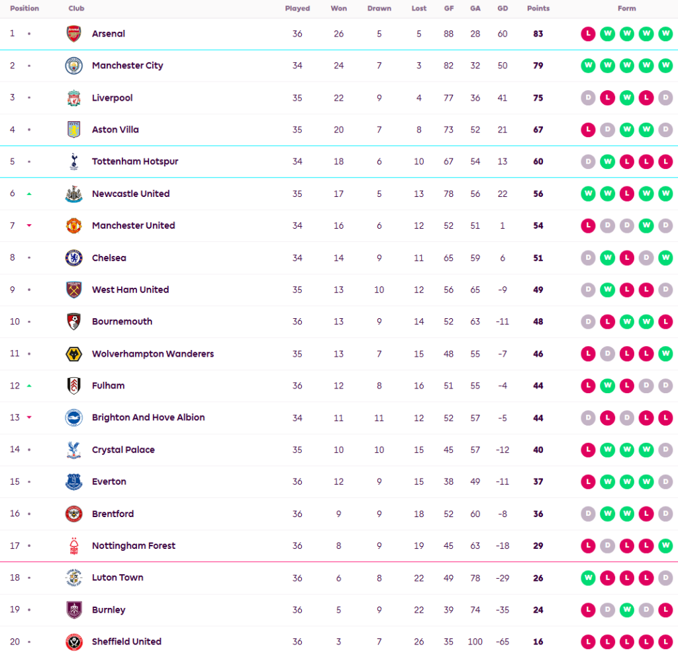The image size is (678, 653).
Task: Click Arsenal's first form result, a loss
Action: point(587,34)
